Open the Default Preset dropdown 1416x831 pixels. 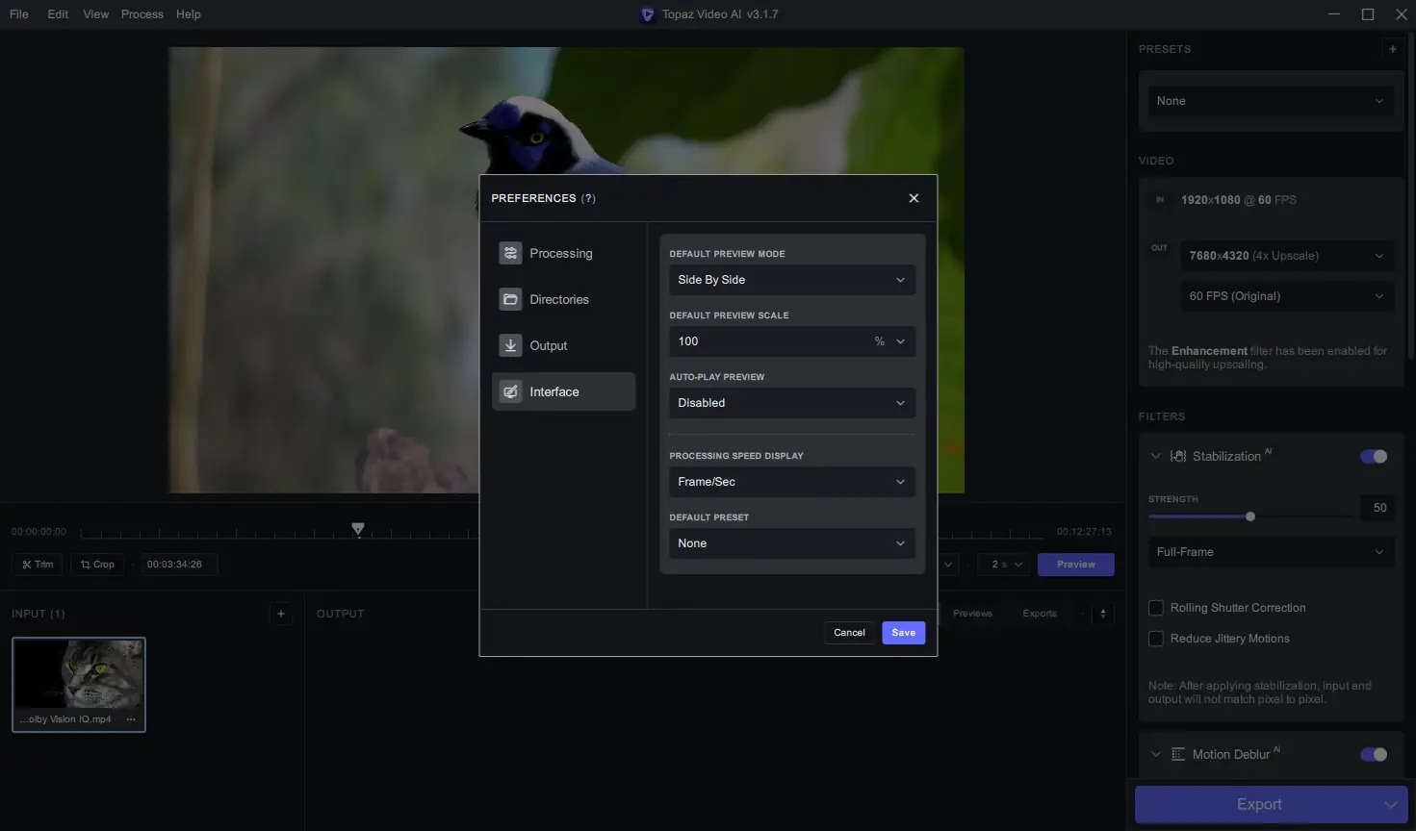pos(792,543)
